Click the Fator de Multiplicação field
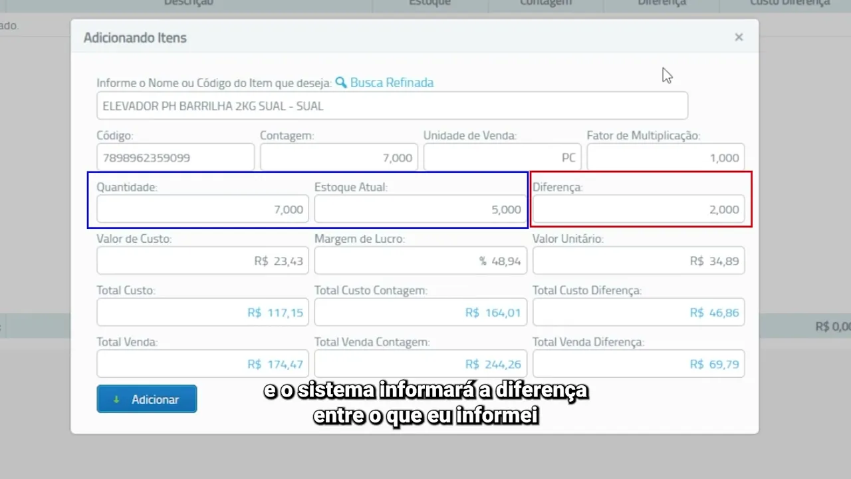This screenshot has width=851, height=479. [666, 158]
